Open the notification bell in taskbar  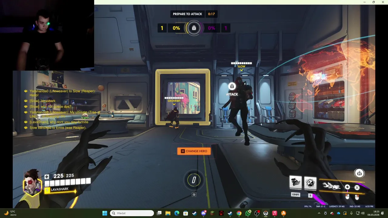pos(383,213)
